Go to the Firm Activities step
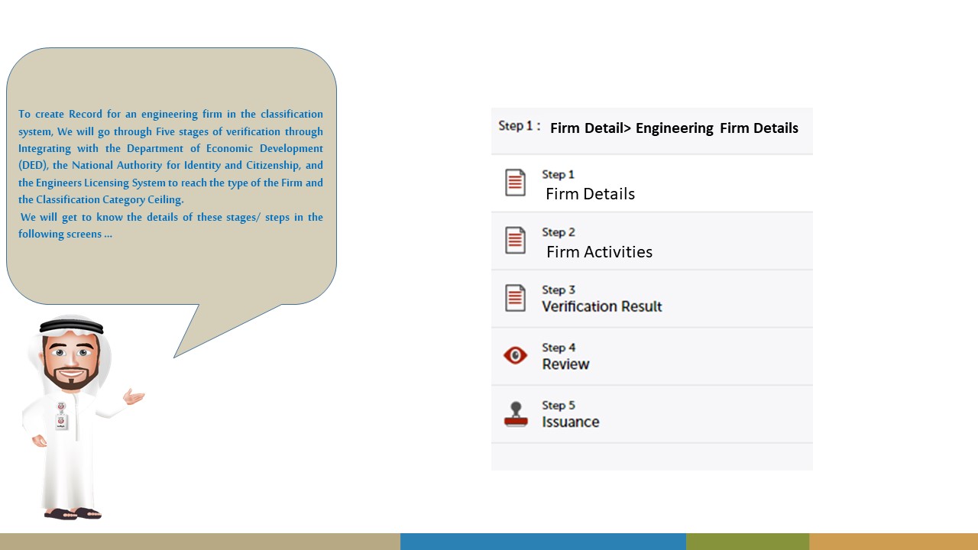Image resolution: width=978 pixels, height=550 pixels. coord(599,252)
